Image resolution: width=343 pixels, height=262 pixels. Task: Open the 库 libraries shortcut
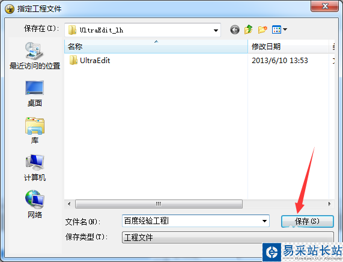35,131
